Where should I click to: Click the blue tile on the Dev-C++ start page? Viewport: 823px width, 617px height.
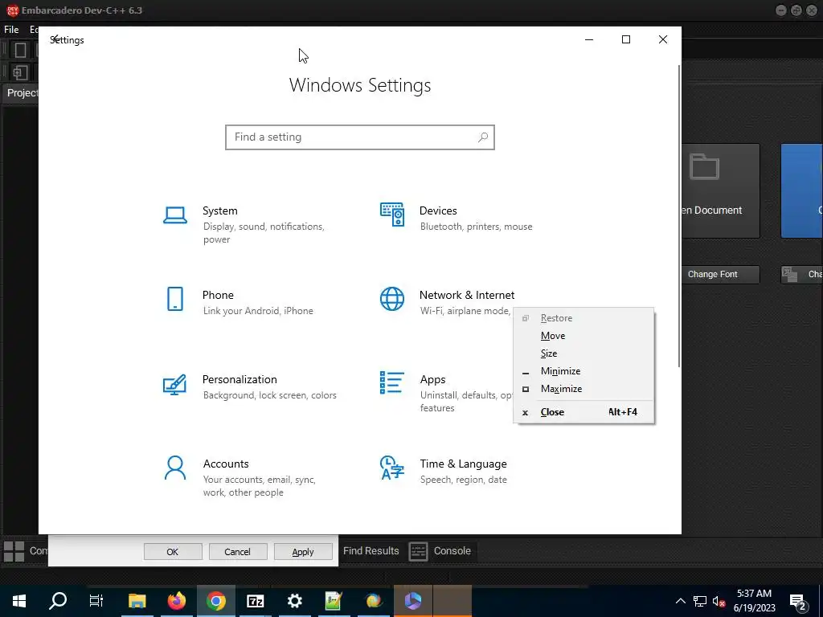[x=801, y=190]
